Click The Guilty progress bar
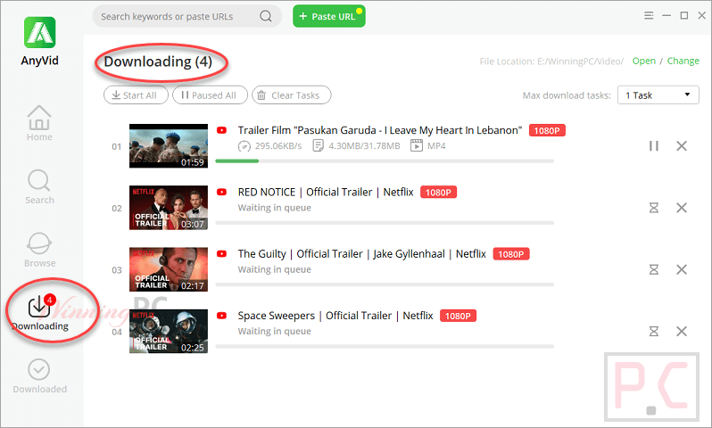The image size is (712, 428). (x=385, y=284)
